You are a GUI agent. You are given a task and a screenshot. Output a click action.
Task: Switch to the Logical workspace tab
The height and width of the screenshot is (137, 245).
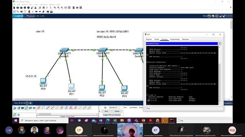[x=18, y=16]
